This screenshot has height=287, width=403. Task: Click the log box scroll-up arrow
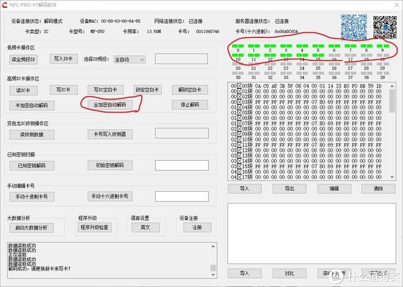click(213, 246)
